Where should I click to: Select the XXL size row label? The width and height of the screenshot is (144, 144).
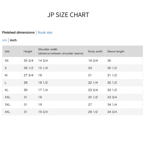coord(7,97)
